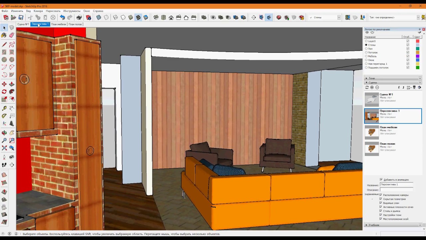Viewport: 426px width, 240px height.
Task: Select the Zoom magnifier tool
Action: coord(4,141)
